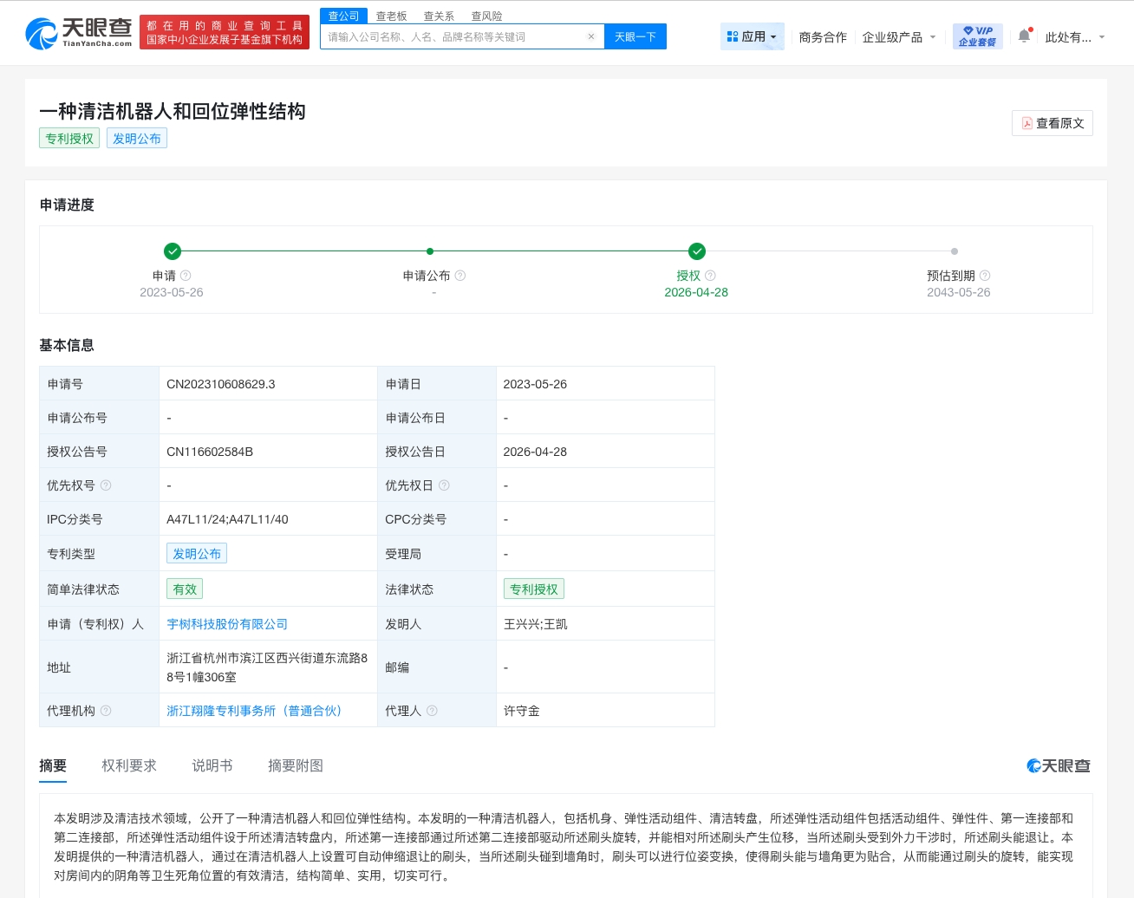Click help icon next to 优先权号
The width and height of the screenshot is (1134, 898).
coord(106,485)
